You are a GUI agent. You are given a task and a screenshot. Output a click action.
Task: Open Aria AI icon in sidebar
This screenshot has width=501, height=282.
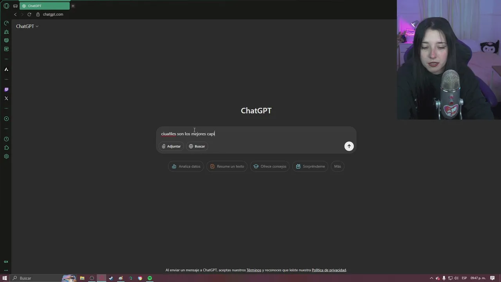[x=6, y=69]
